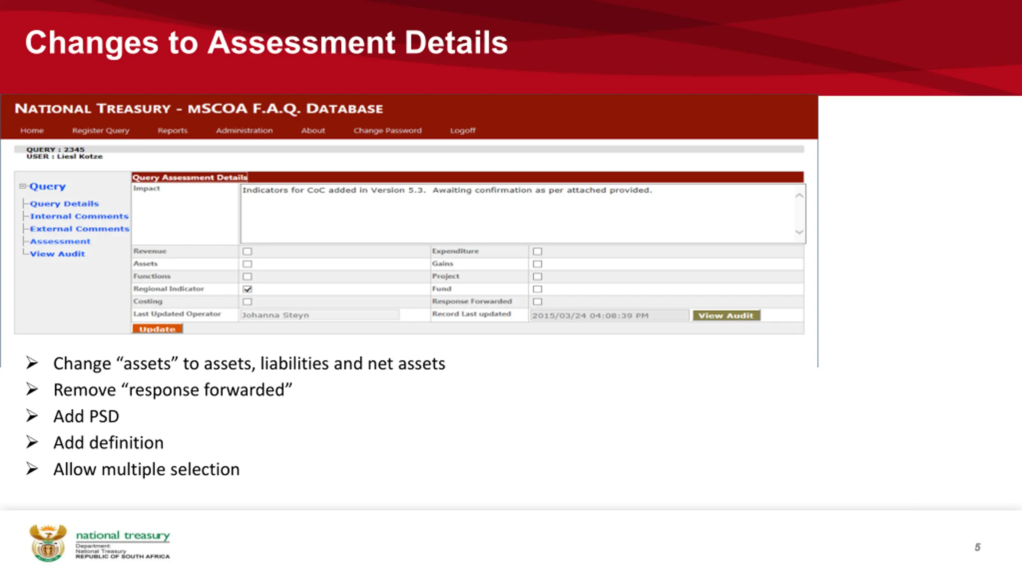Click the 'Add PSD' bullet text

[x=86, y=416]
